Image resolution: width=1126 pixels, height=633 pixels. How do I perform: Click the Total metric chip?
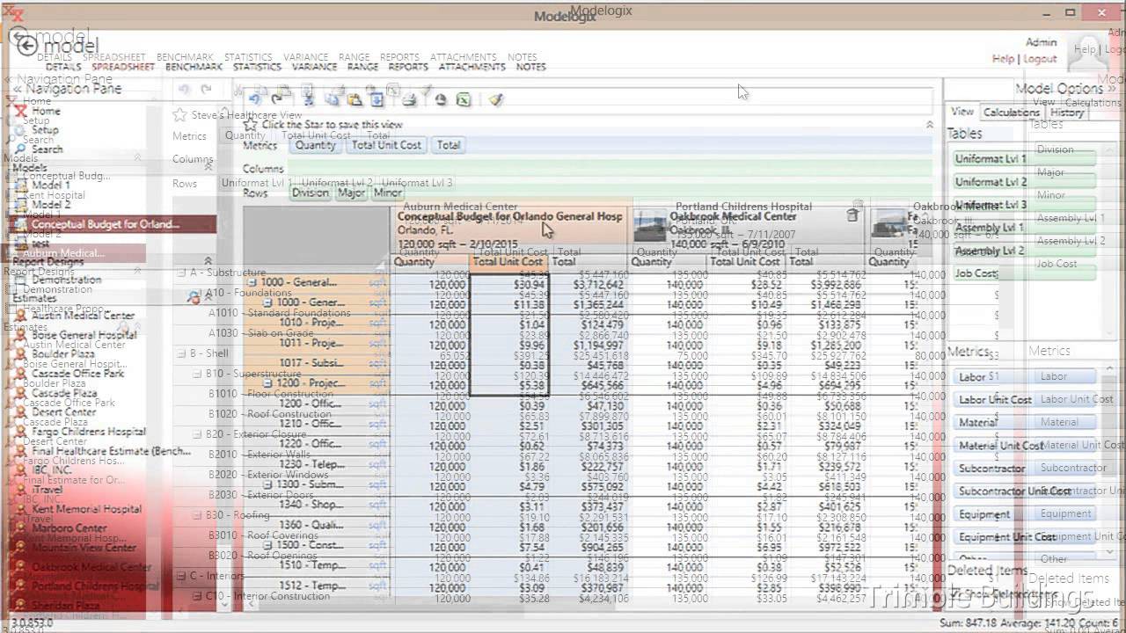[x=449, y=146]
